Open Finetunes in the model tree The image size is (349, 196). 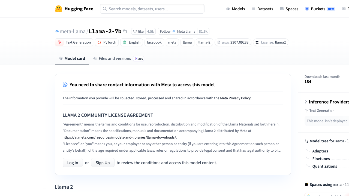[321, 159]
